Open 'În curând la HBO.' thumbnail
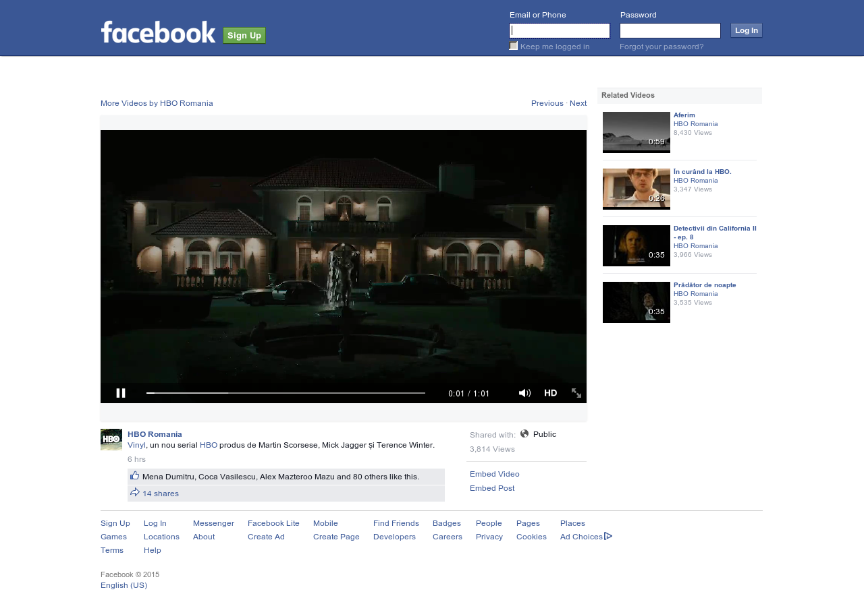 [637, 189]
